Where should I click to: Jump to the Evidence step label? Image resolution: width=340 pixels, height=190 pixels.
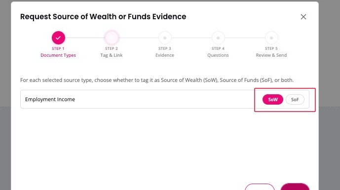click(x=165, y=55)
